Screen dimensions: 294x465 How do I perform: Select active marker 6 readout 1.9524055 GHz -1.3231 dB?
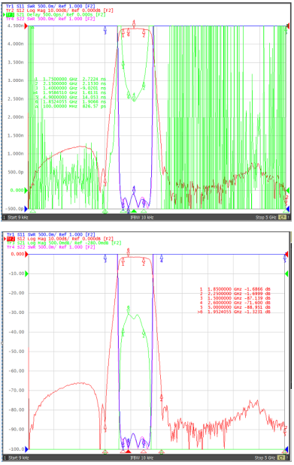pyautogui.click(x=234, y=312)
